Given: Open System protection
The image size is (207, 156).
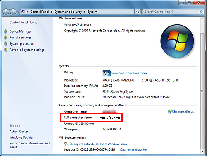Looking at the screenshot, I should tap(22, 43).
